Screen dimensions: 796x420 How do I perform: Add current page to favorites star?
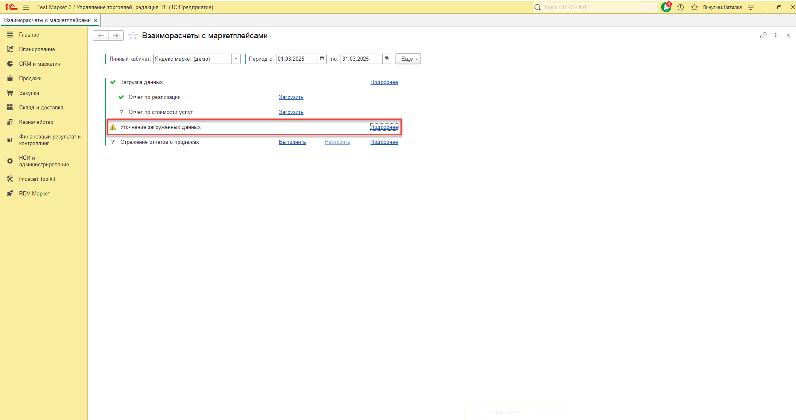click(133, 36)
